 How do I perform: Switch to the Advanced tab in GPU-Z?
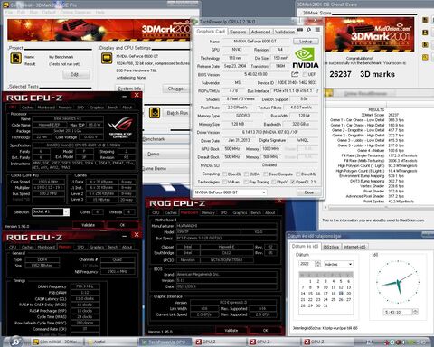coord(260,32)
